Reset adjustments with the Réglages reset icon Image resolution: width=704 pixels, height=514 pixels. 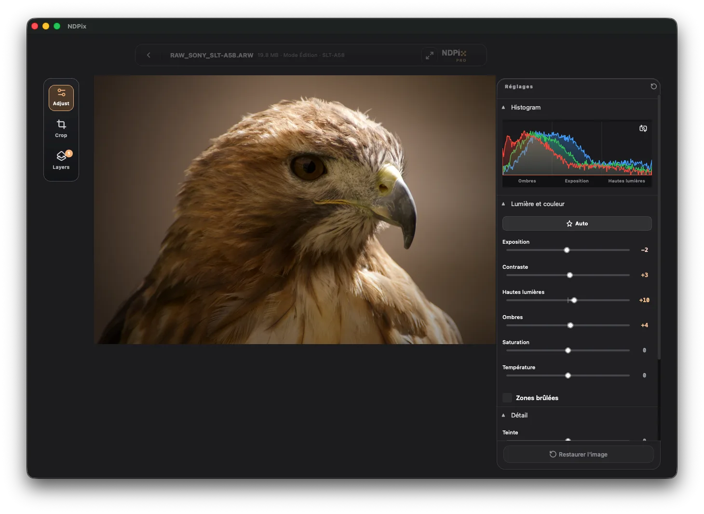click(653, 86)
